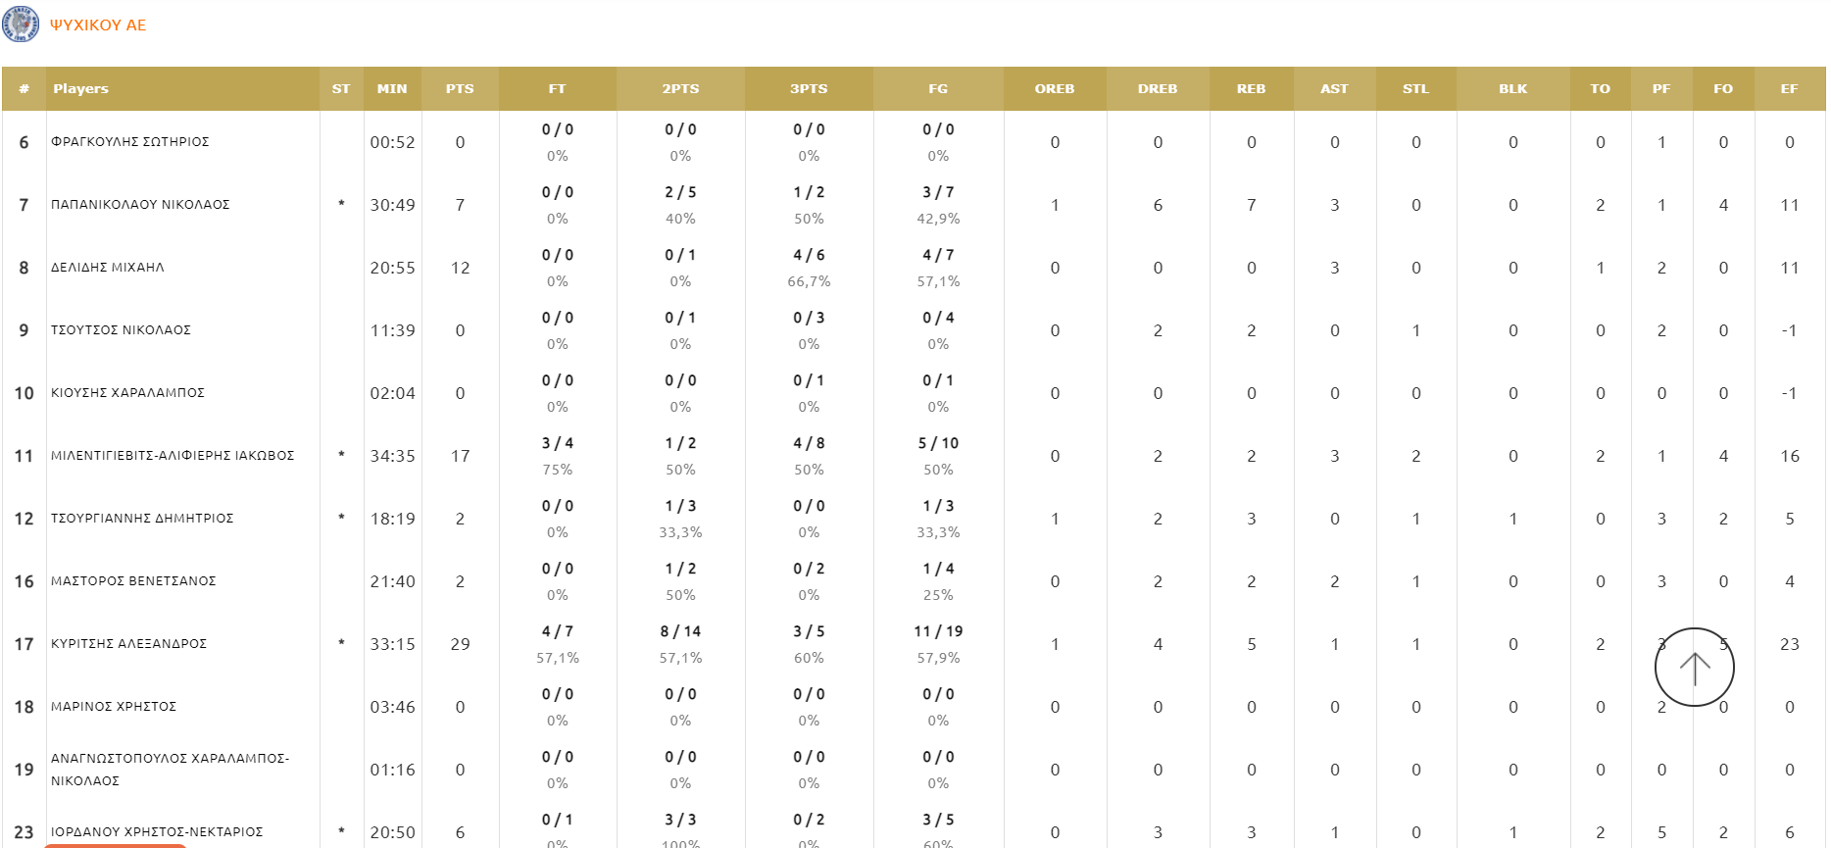1831x848 pixels.
Task: Click the scroll-to-top arrow button
Action: pos(1694,667)
